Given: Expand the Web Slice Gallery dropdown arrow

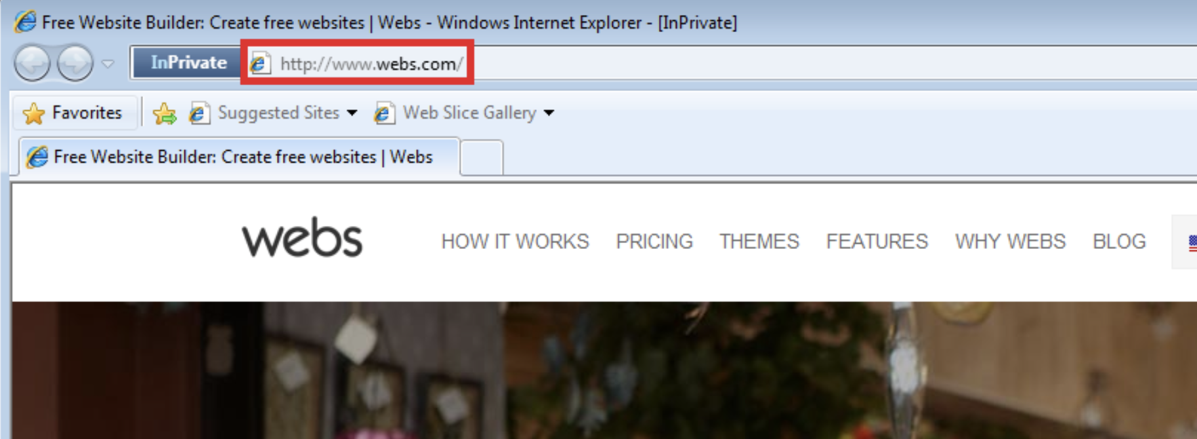Looking at the screenshot, I should 549,113.
